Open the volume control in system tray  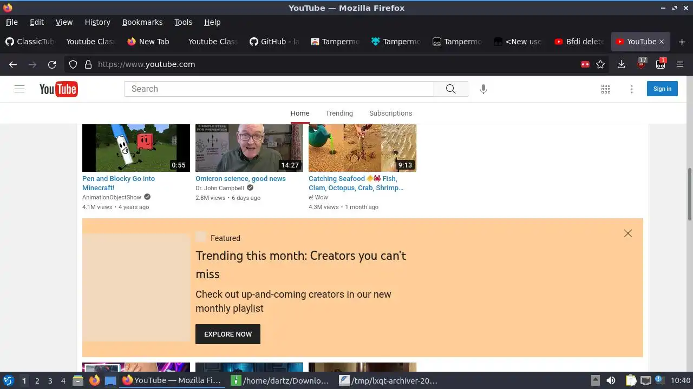coord(611,380)
